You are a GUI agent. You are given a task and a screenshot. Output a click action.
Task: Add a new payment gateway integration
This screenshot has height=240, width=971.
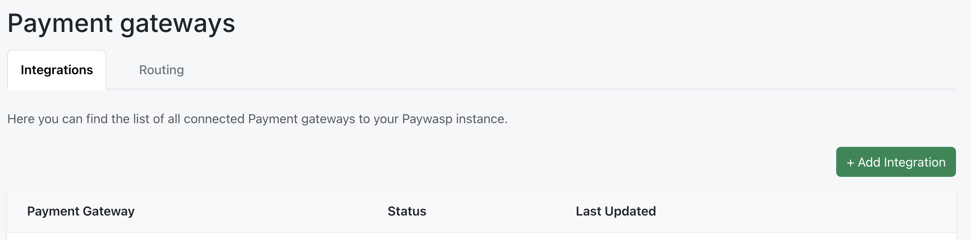(895, 162)
